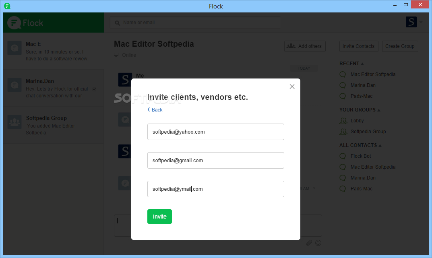Screen dimensions: 432x258
Task: Click the Lobby group people icon
Action: click(x=343, y=121)
